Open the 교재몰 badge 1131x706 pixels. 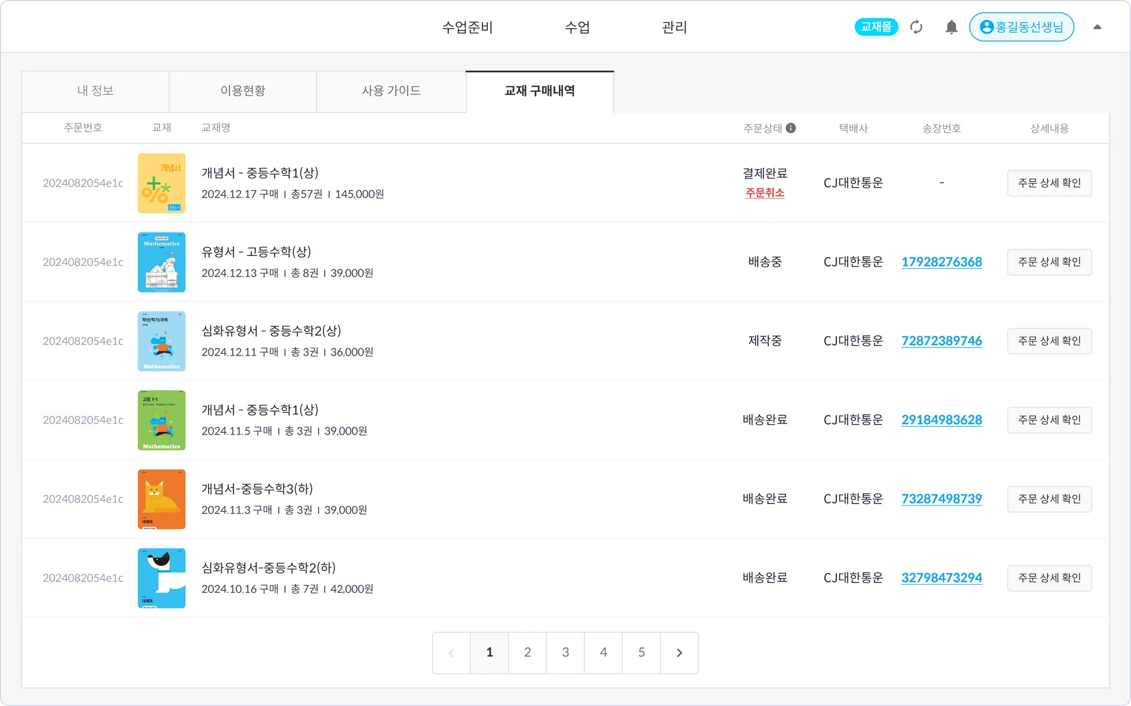(876, 27)
